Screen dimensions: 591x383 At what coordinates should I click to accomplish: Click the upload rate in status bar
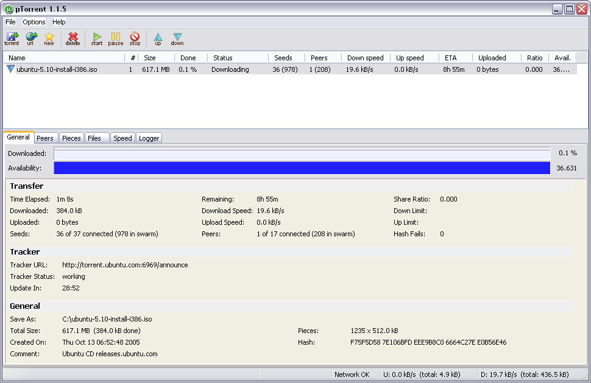[x=422, y=374]
